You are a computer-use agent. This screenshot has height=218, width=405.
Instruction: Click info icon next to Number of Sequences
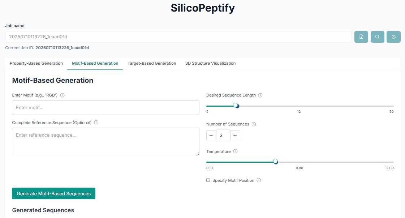[x=254, y=124]
